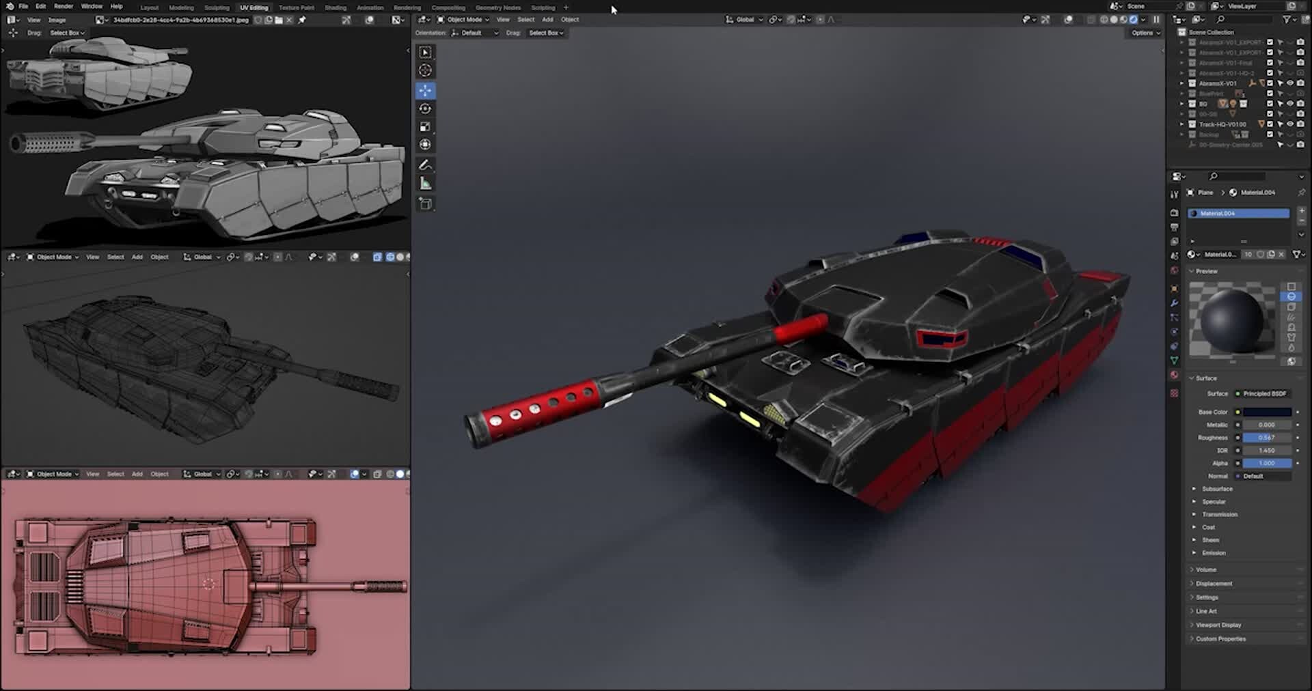Open the Annotate tool in the viewport
Screen dimensions: 1312x691
click(426, 163)
